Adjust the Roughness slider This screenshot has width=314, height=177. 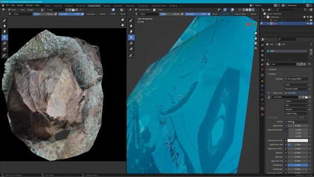(x=298, y=165)
